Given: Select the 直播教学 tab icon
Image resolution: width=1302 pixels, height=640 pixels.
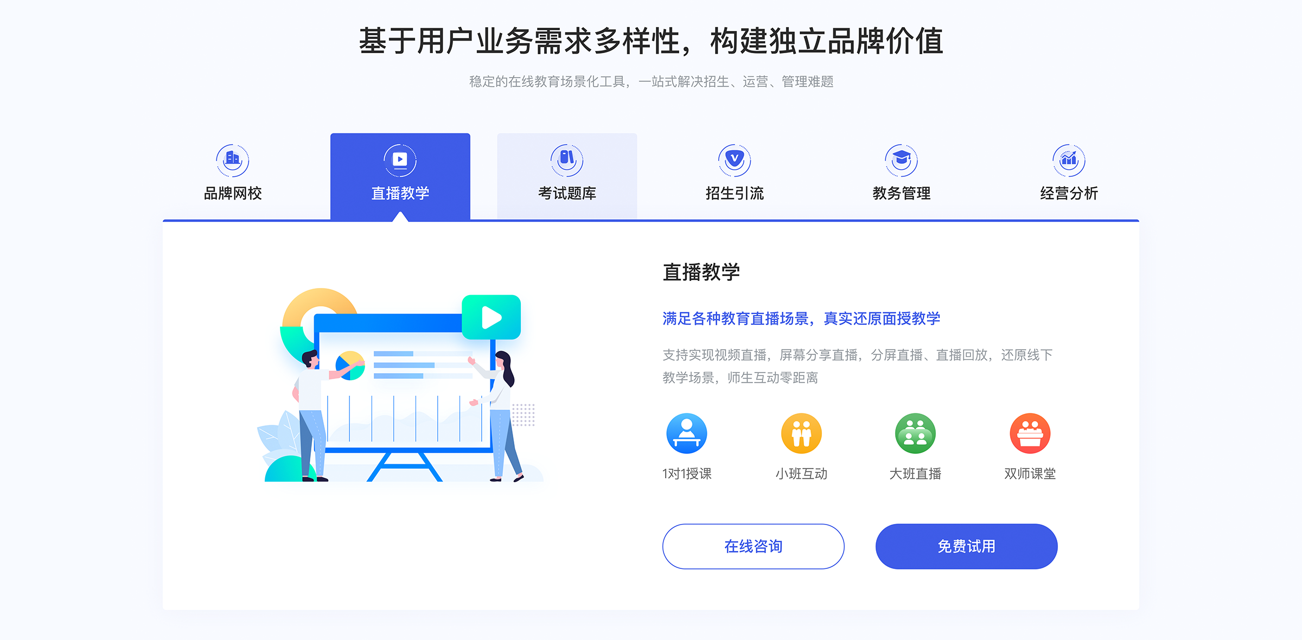Looking at the screenshot, I should coord(400,158).
